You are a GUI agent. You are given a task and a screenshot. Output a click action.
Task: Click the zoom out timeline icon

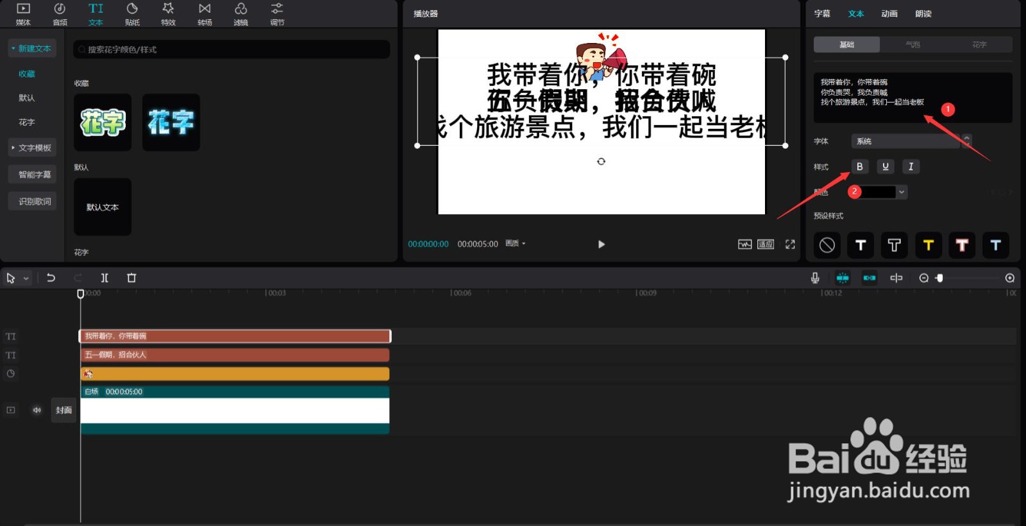[x=923, y=278]
